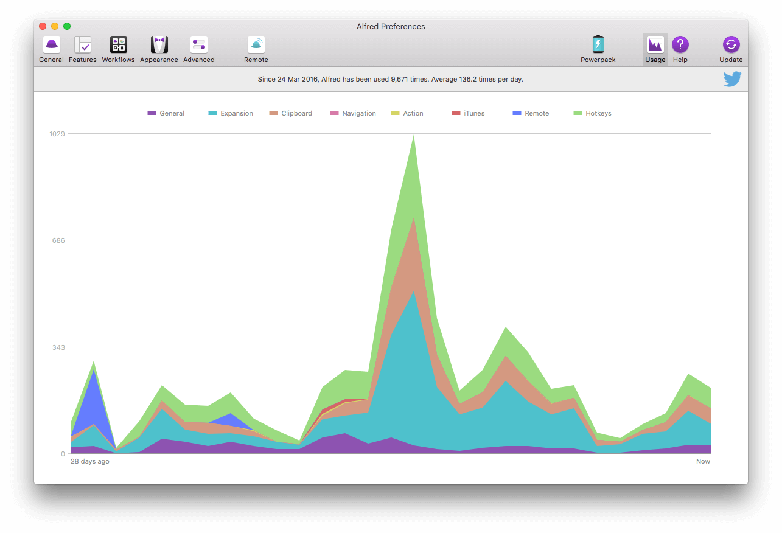Click the purple General legend swatch
Screen dimensions: 782x533
click(152, 114)
